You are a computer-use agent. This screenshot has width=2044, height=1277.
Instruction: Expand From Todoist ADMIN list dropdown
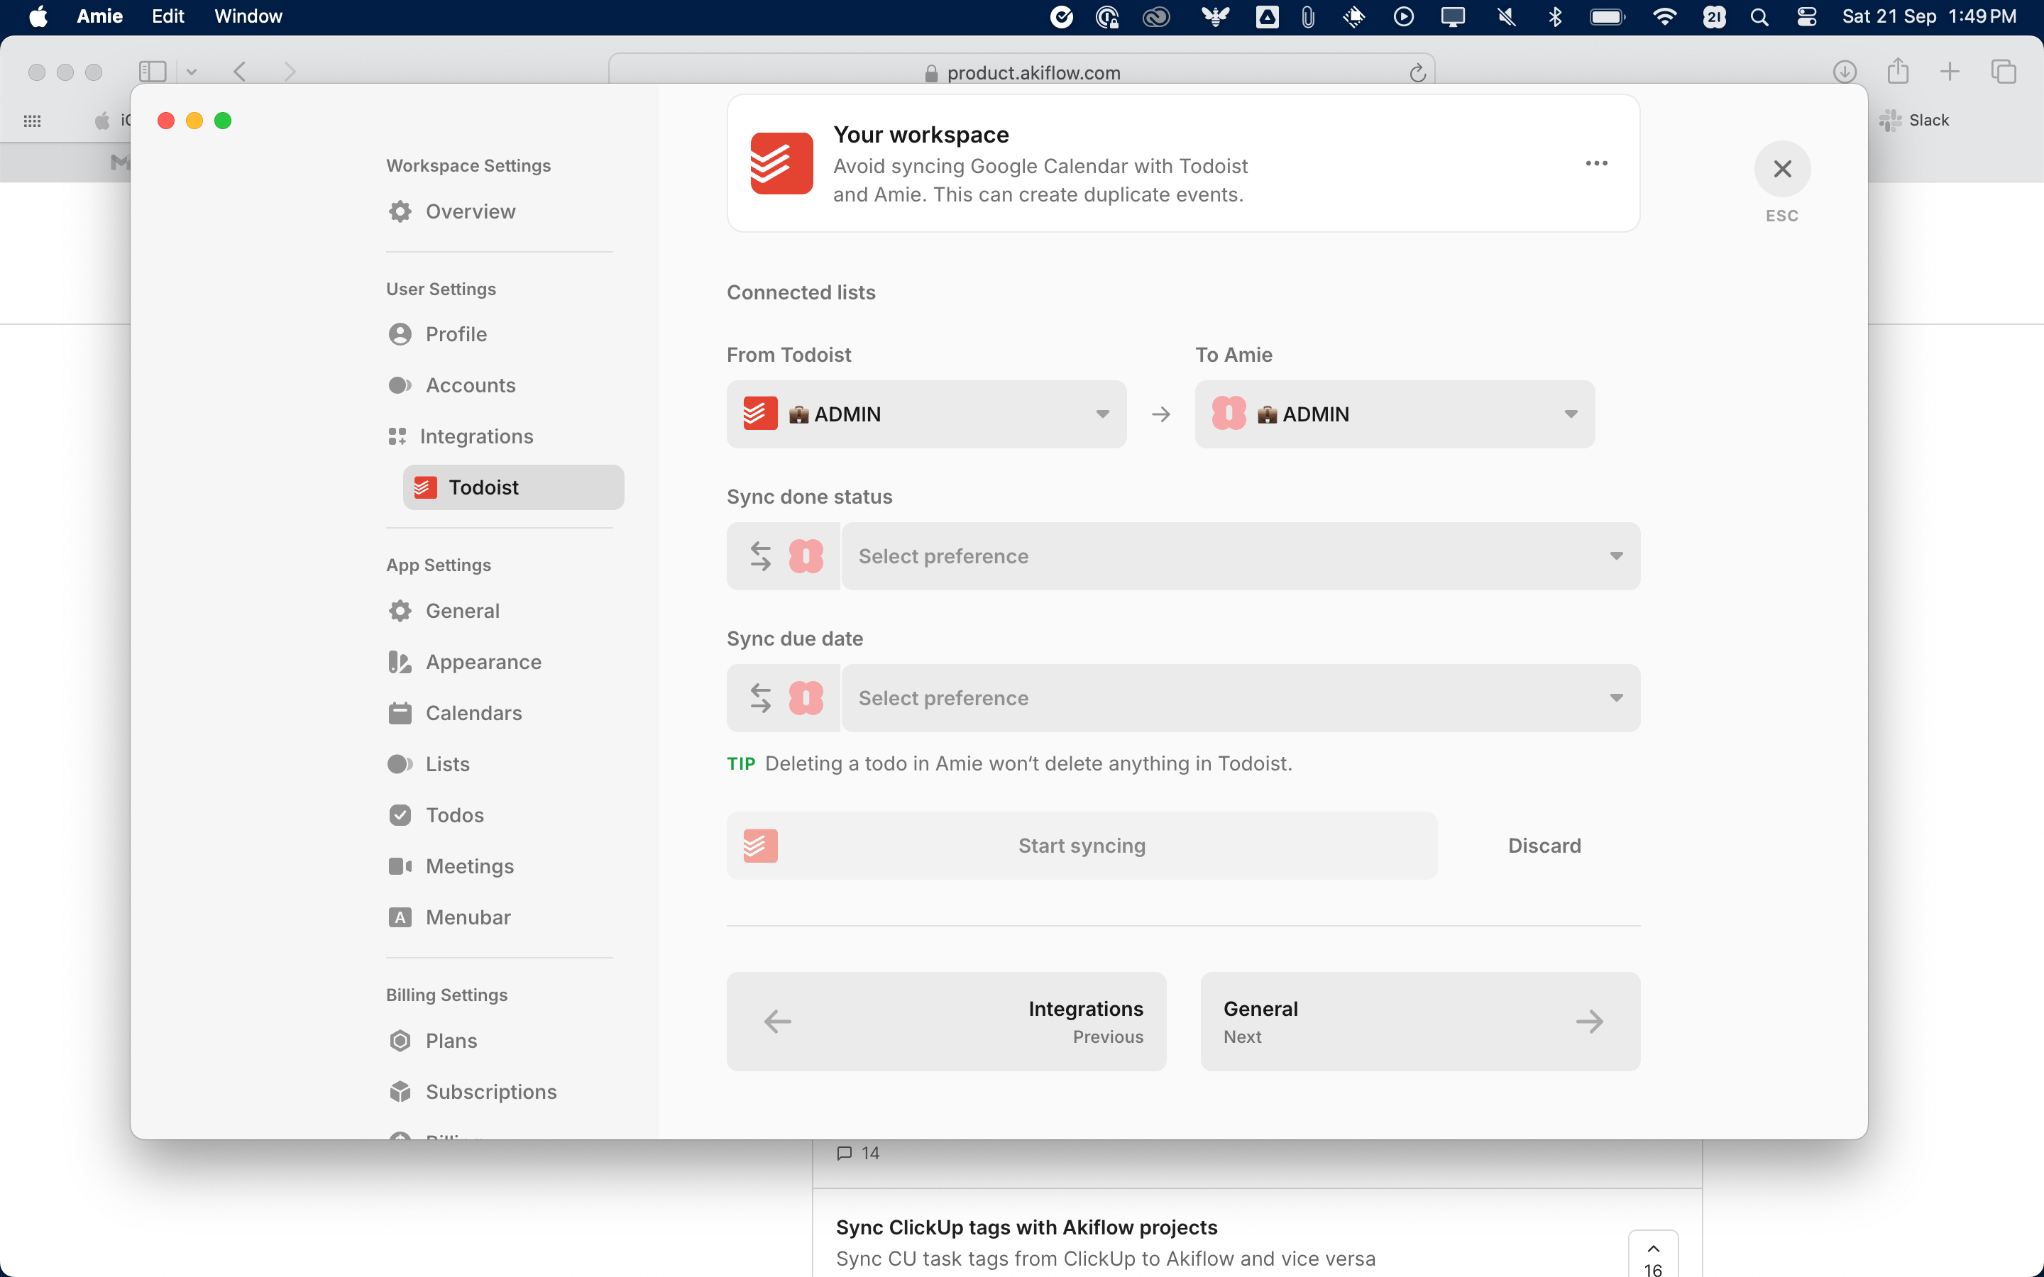[927, 414]
